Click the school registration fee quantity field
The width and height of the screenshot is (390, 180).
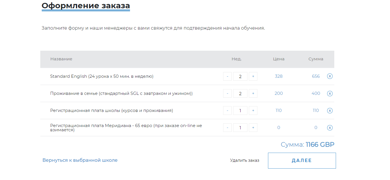pyautogui.click(x=240, y=111)
